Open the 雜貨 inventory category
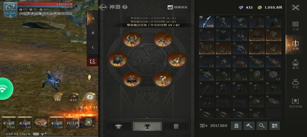 [295, 65]
